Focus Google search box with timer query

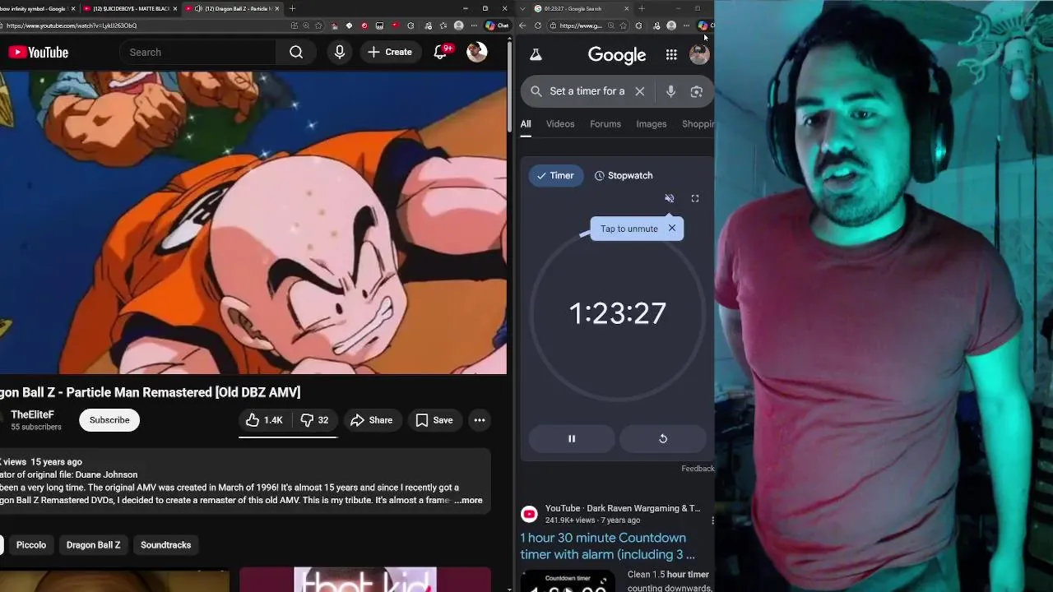(587, 91)
